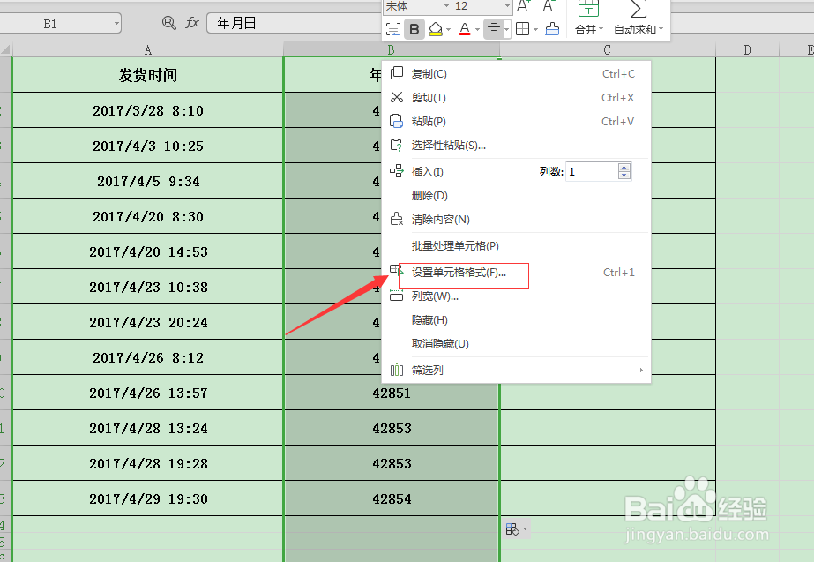Open the fx insert function dialog
Screen dimensions: 814x562
(192, 23)
